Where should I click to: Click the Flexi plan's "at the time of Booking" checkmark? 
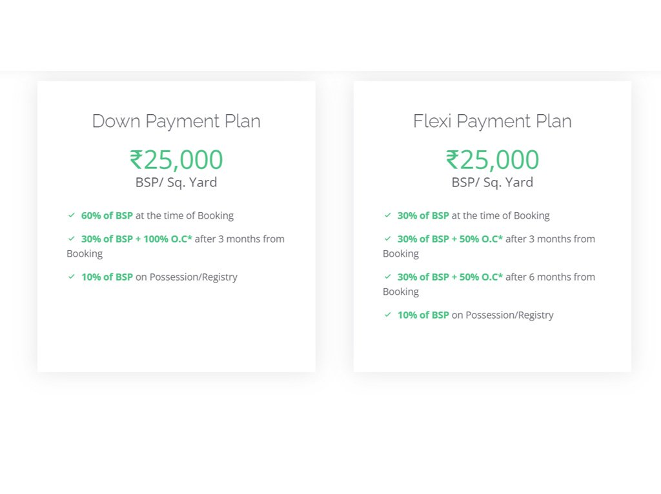[x=387, y=215]
